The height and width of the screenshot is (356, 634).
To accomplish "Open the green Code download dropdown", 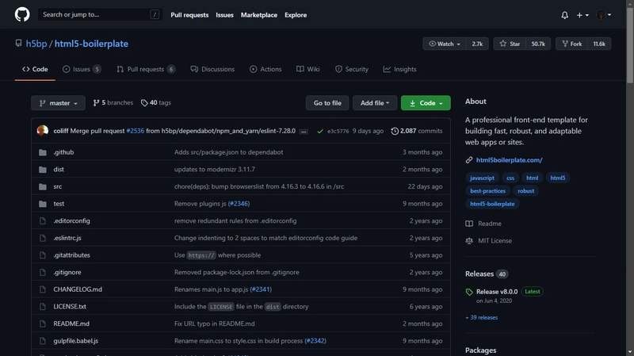I will tap(426, 103).
